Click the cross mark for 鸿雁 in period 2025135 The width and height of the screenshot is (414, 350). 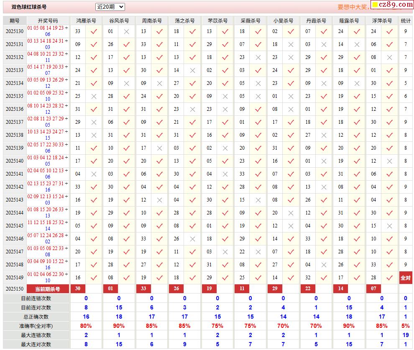pyautogui.click(x=94, y=96)
